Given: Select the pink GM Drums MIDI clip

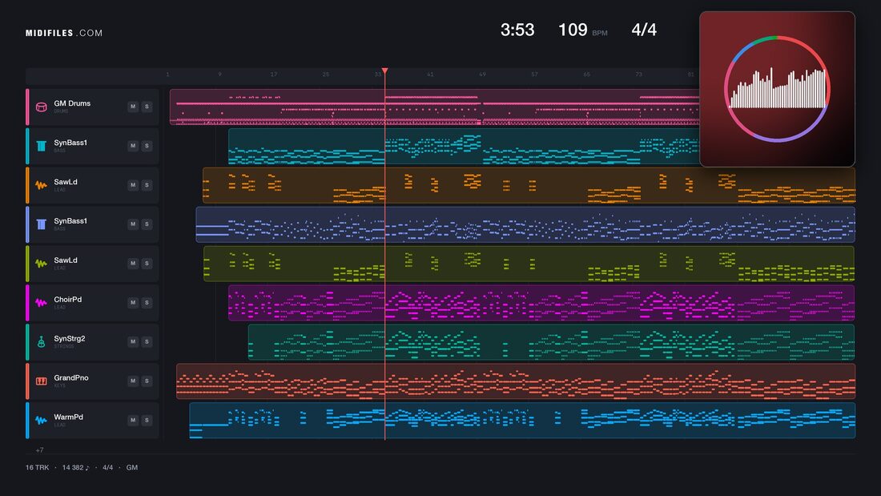Looking at the screenshot, I should 435,107.
